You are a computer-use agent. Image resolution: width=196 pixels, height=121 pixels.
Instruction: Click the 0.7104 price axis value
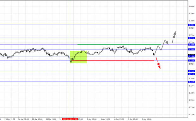(192, 114)
